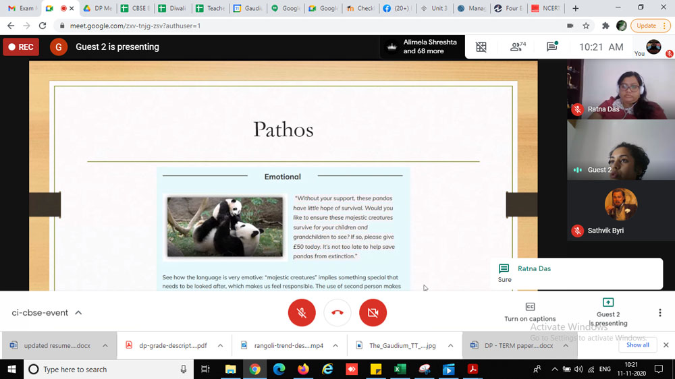Switch to NCERT tab
675x379 pixels.
(x=547, y=8)
